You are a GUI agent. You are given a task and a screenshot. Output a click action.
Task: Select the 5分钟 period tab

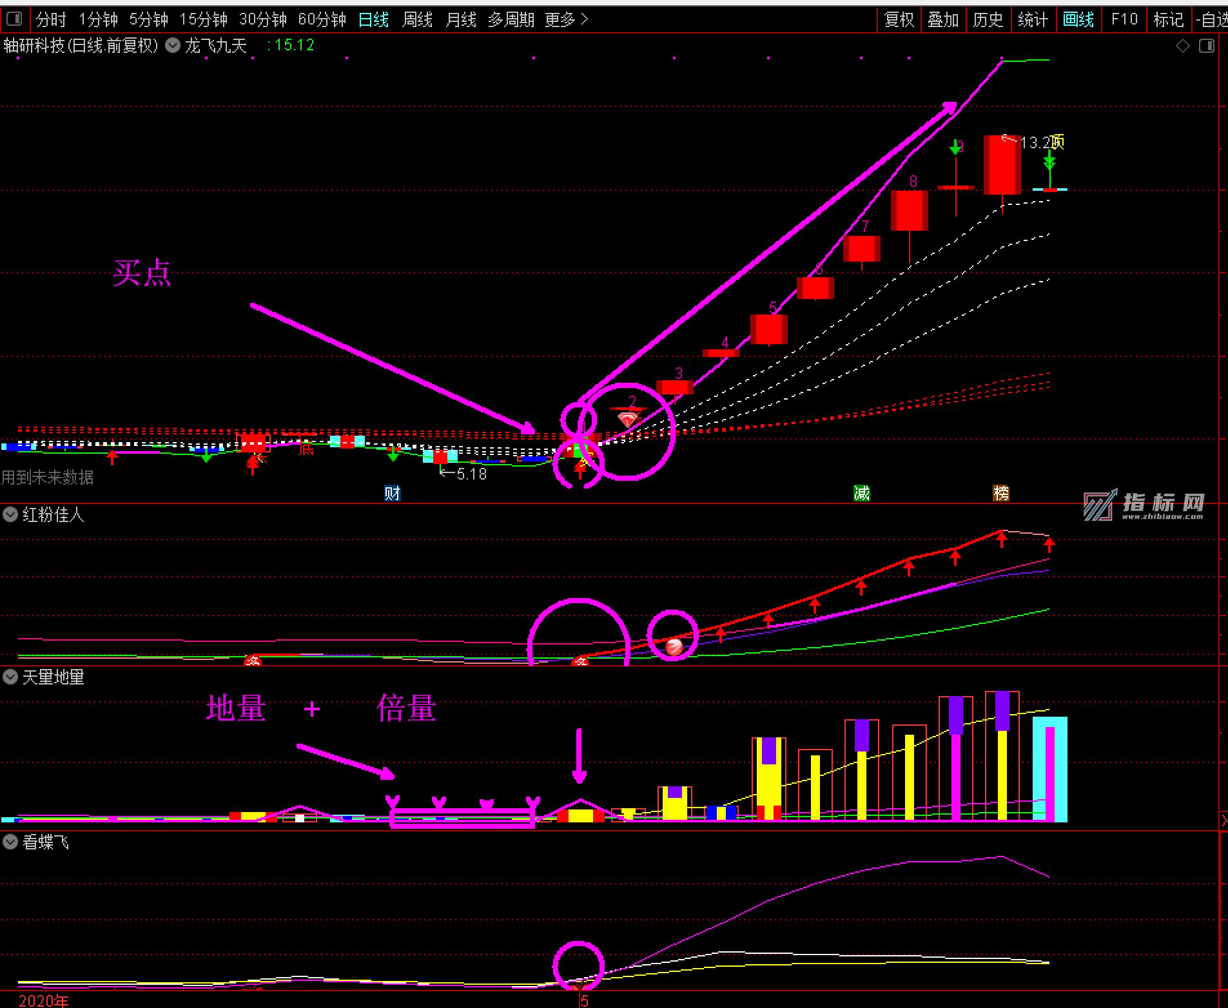149,20
